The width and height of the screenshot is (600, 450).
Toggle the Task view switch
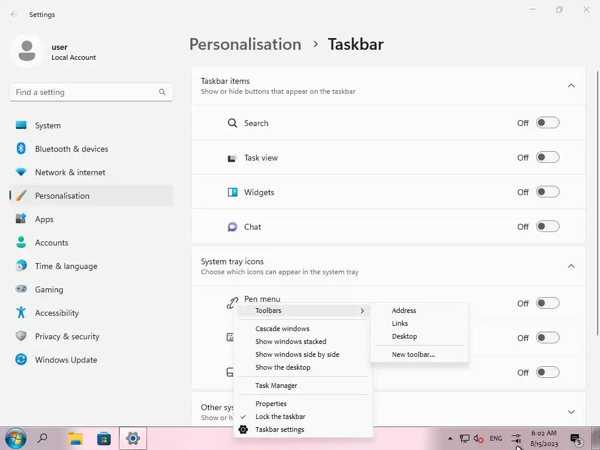tap(548, 157)
